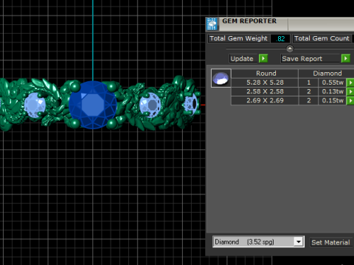Select the 2.69 X 2.69 size cell
The width and height of the screenshot is (354, 265).
point(265,101)
